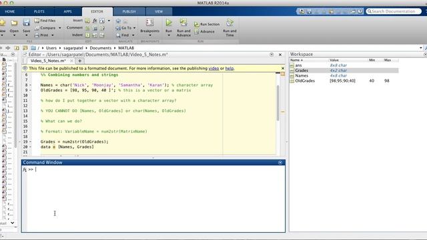Open the Find dropdown arrow

point(133,35)
